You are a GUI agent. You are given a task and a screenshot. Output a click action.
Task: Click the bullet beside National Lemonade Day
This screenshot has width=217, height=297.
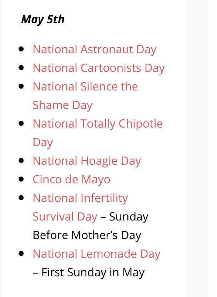tap(21, 253)
